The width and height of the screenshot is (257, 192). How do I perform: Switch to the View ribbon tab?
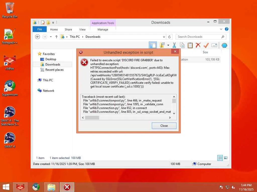(82, 29)
